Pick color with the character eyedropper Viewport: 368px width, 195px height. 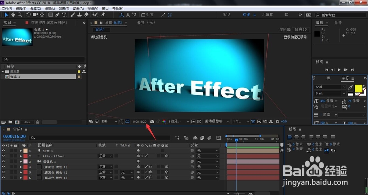pos(350,87)
